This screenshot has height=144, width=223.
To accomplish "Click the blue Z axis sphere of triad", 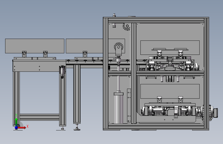I will 16,128.
